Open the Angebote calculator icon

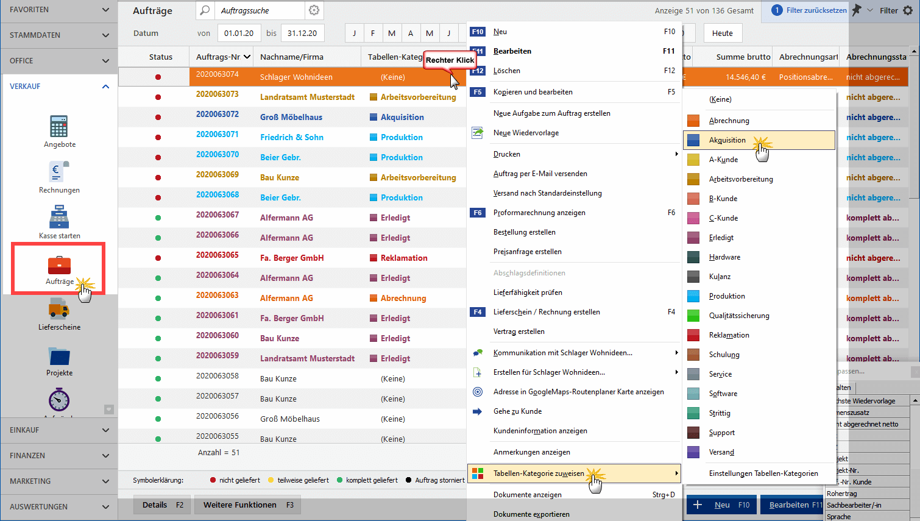[59, 126]
